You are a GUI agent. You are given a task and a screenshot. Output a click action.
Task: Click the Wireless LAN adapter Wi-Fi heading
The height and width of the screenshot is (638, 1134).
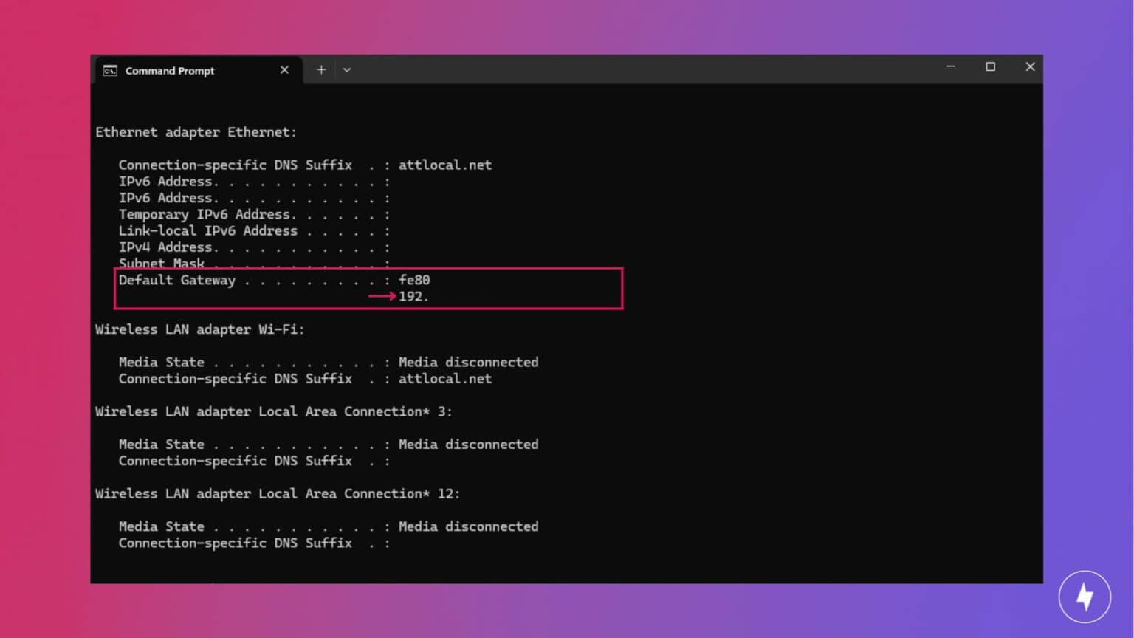[199, 329]
